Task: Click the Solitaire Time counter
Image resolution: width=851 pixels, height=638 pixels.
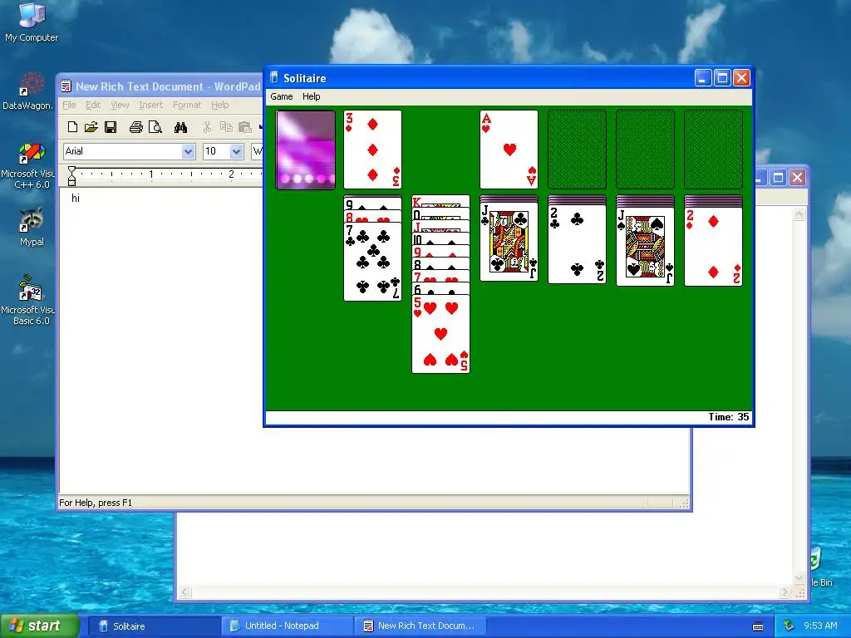Action: click(728, 417)
